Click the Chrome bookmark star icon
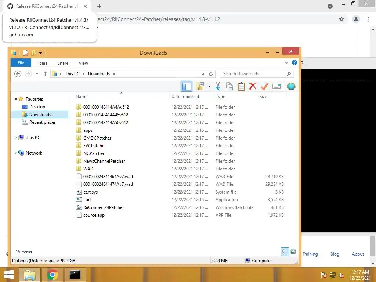The image size is (376, 282). [341, 19]
